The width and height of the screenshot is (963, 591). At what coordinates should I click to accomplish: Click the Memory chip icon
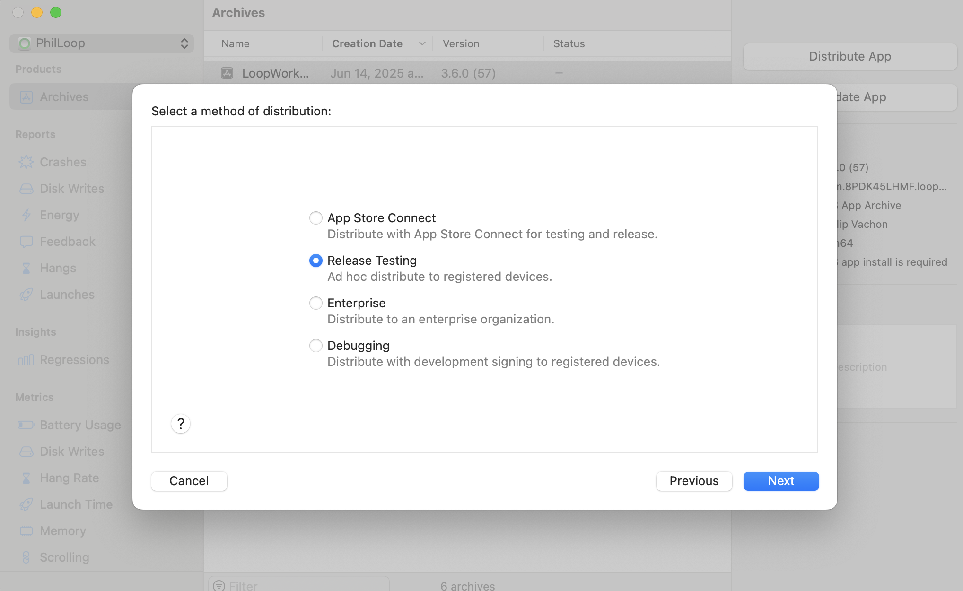26,531
